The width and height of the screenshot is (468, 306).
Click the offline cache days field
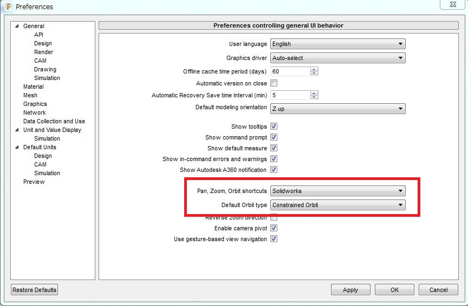(x=290, y=71)
